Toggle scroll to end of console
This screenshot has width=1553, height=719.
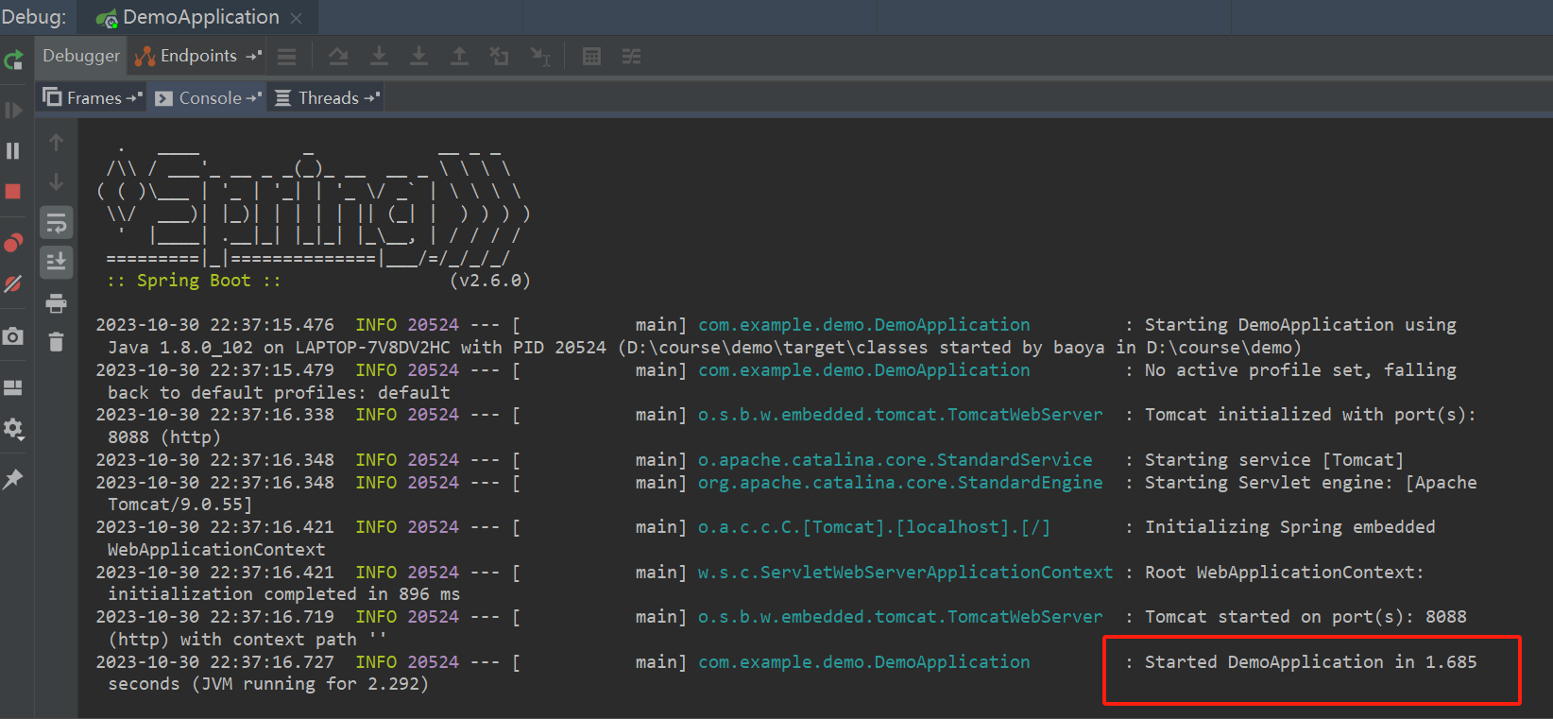[x=57, y=262]
